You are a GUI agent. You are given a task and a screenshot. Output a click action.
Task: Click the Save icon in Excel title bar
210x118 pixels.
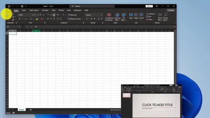point(9,6)
